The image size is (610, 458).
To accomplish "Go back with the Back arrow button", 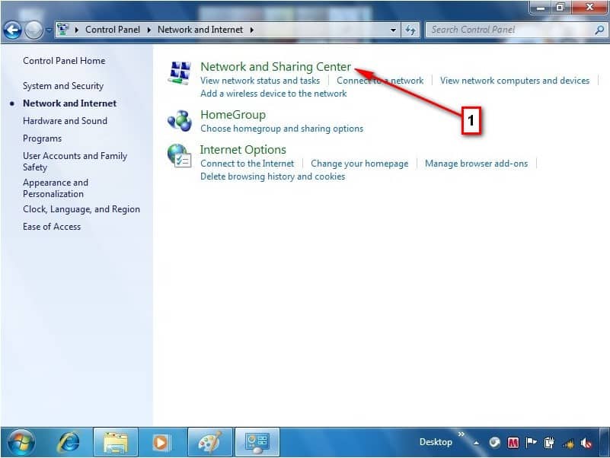I will pyautogui.click(x=12, y=30).
